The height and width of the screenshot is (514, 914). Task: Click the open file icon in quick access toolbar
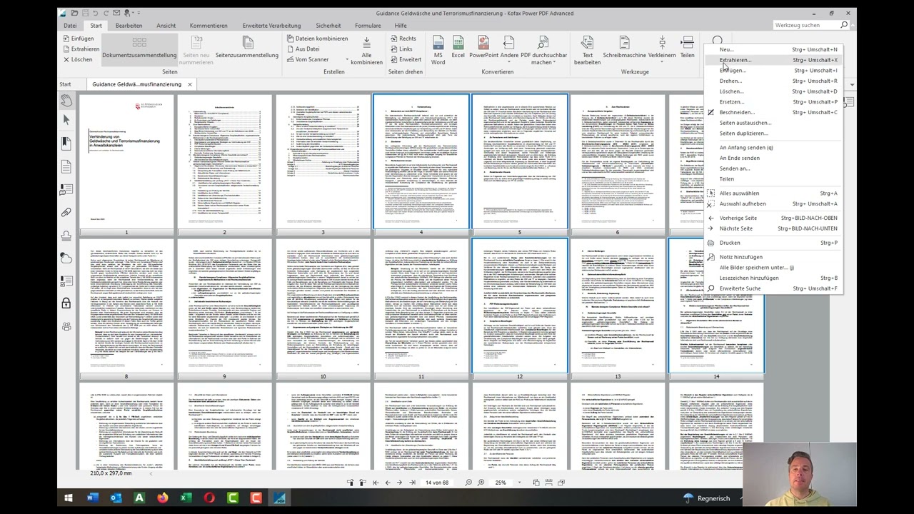[73, 13]
